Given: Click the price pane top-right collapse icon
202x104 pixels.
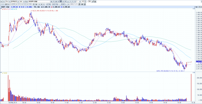Looking at the screenshot, I should (193, 9).
